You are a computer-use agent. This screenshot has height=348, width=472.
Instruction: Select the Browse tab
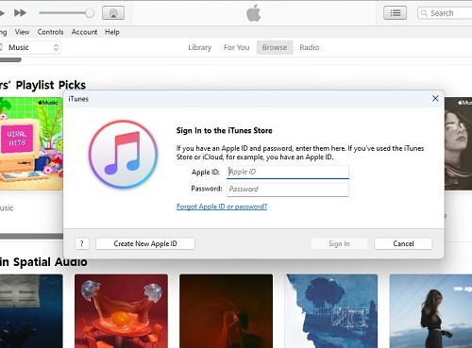pos(275,47)
